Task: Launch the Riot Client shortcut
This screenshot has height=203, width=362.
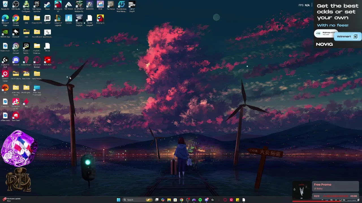Action: point(16,117)
